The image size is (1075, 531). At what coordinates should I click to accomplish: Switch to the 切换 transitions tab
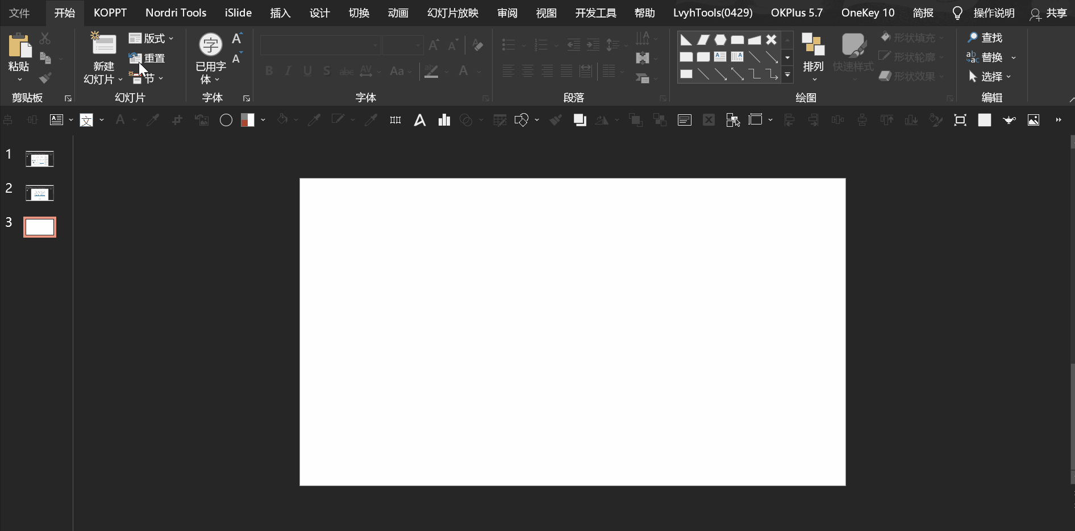point(359,13)
